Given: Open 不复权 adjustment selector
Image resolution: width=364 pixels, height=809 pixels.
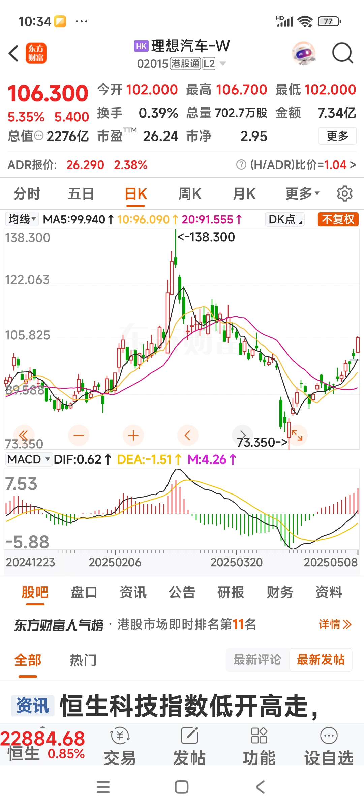Looking at the screenshot, I should 338,219.
